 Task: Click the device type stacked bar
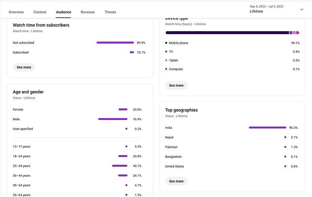pyautogui.click(x=232, y=32)
